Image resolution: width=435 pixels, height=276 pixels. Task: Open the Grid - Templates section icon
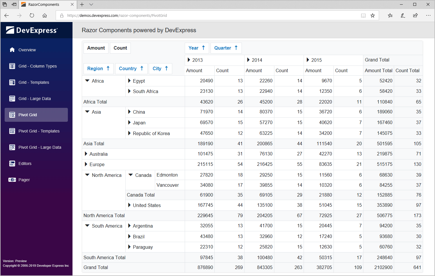[12, 82]
